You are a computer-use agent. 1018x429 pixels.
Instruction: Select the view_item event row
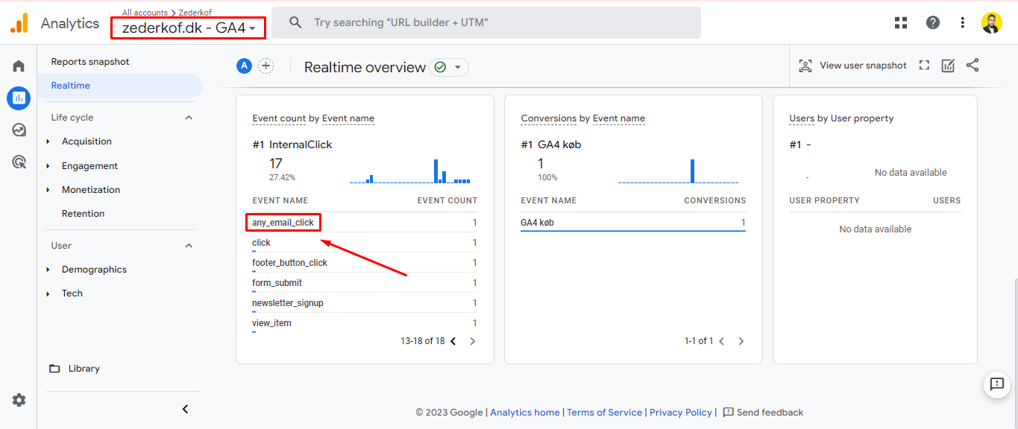pyautogui.click(x=365, y=323)
